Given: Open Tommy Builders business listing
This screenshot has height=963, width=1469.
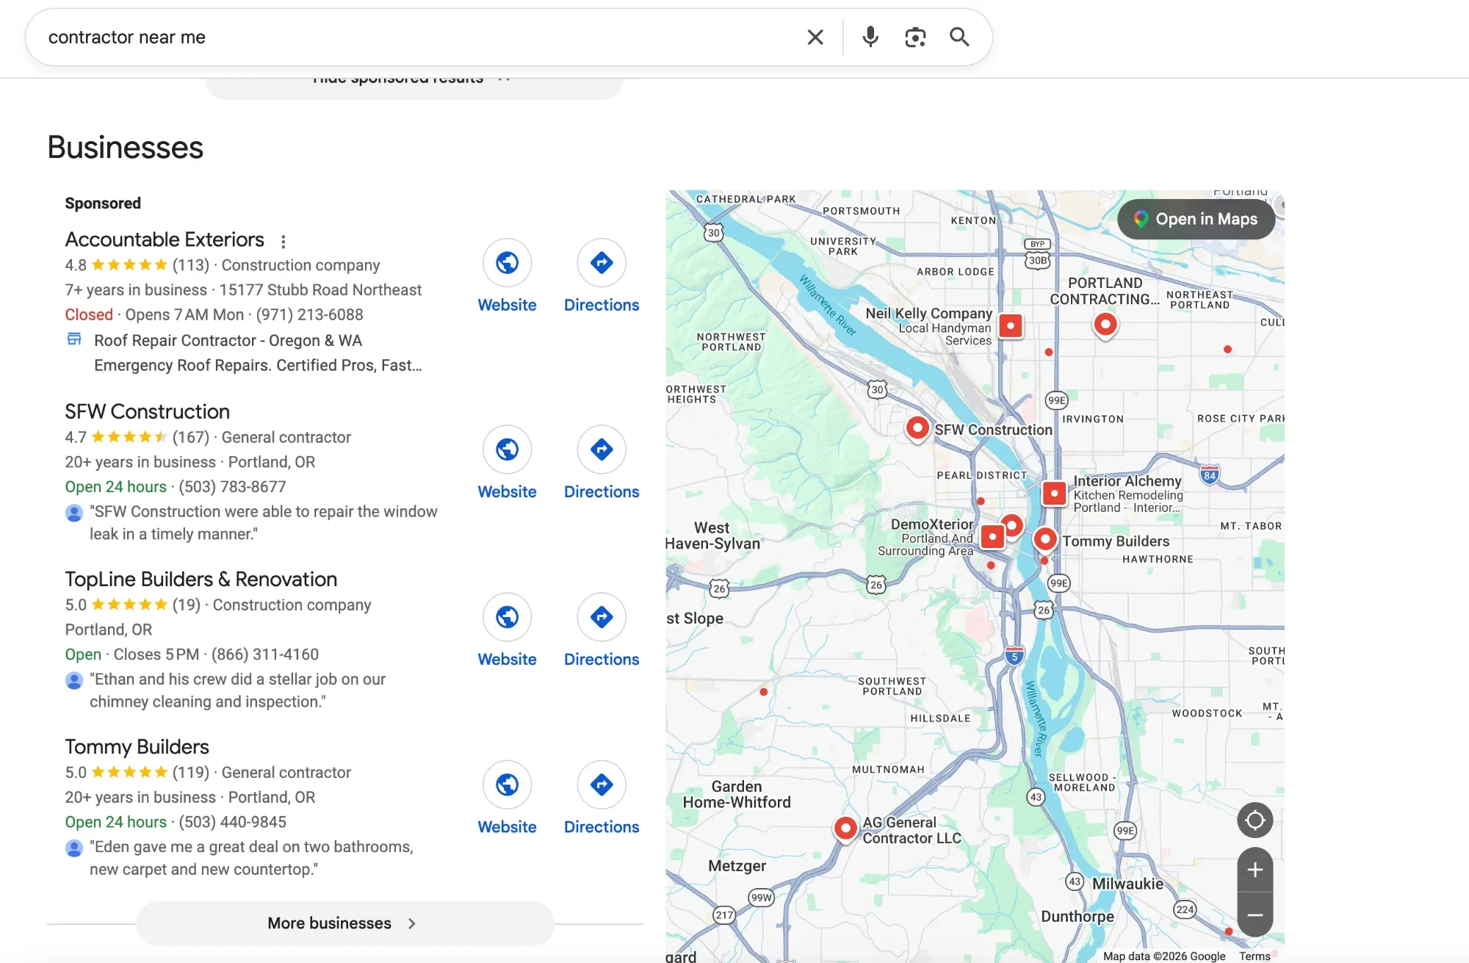Looking at the screenshot, I should coord(137,746).
